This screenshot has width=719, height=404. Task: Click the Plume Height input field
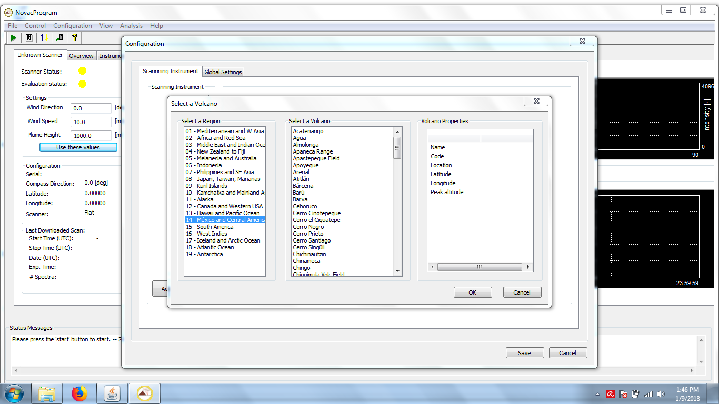click(x=91, y=136)
